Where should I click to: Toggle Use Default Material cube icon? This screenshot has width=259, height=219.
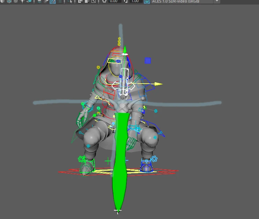tap(9, 1)
